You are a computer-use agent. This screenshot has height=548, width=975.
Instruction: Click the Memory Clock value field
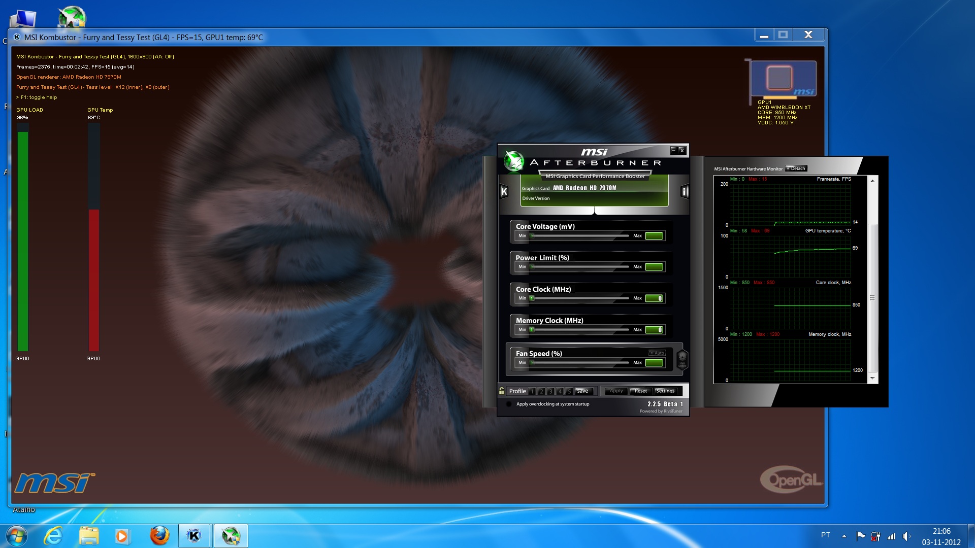[x=654, y=330]
